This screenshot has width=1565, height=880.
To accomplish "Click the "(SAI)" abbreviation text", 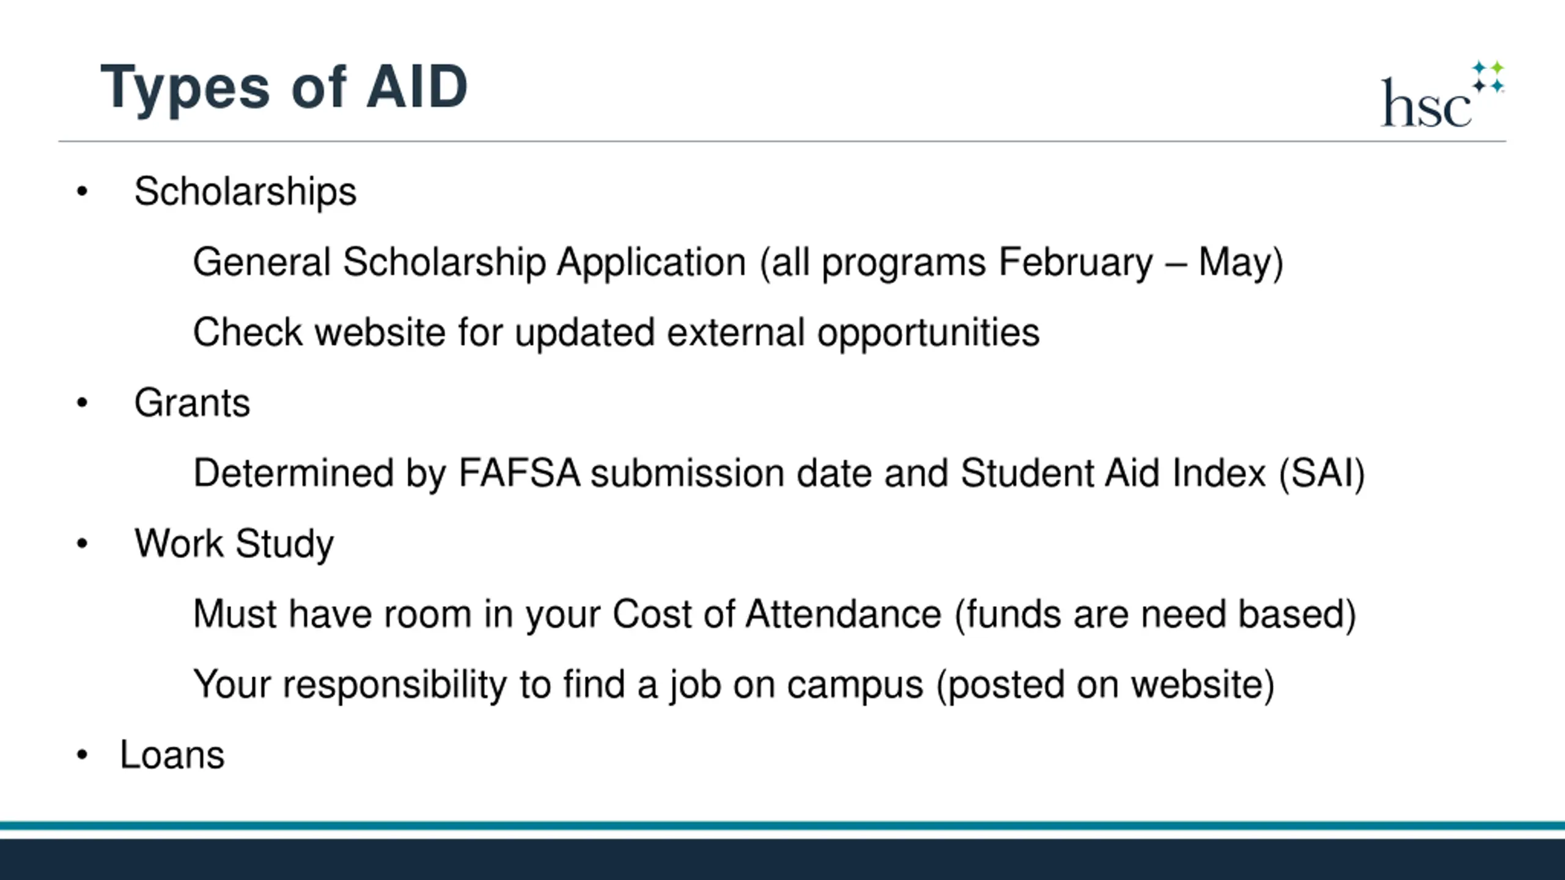I will pos(1322,474).
